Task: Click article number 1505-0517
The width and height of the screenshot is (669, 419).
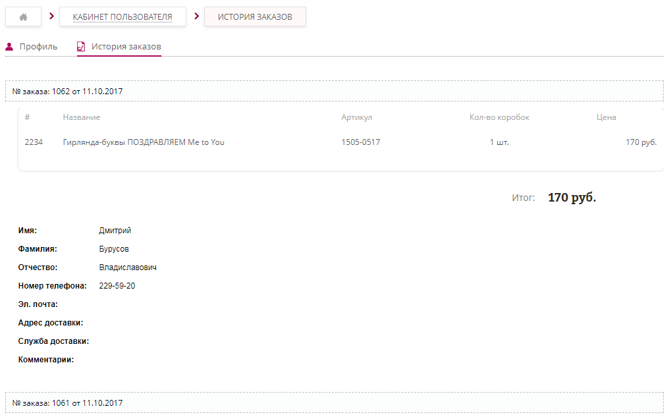Action: tap(360, 142)
